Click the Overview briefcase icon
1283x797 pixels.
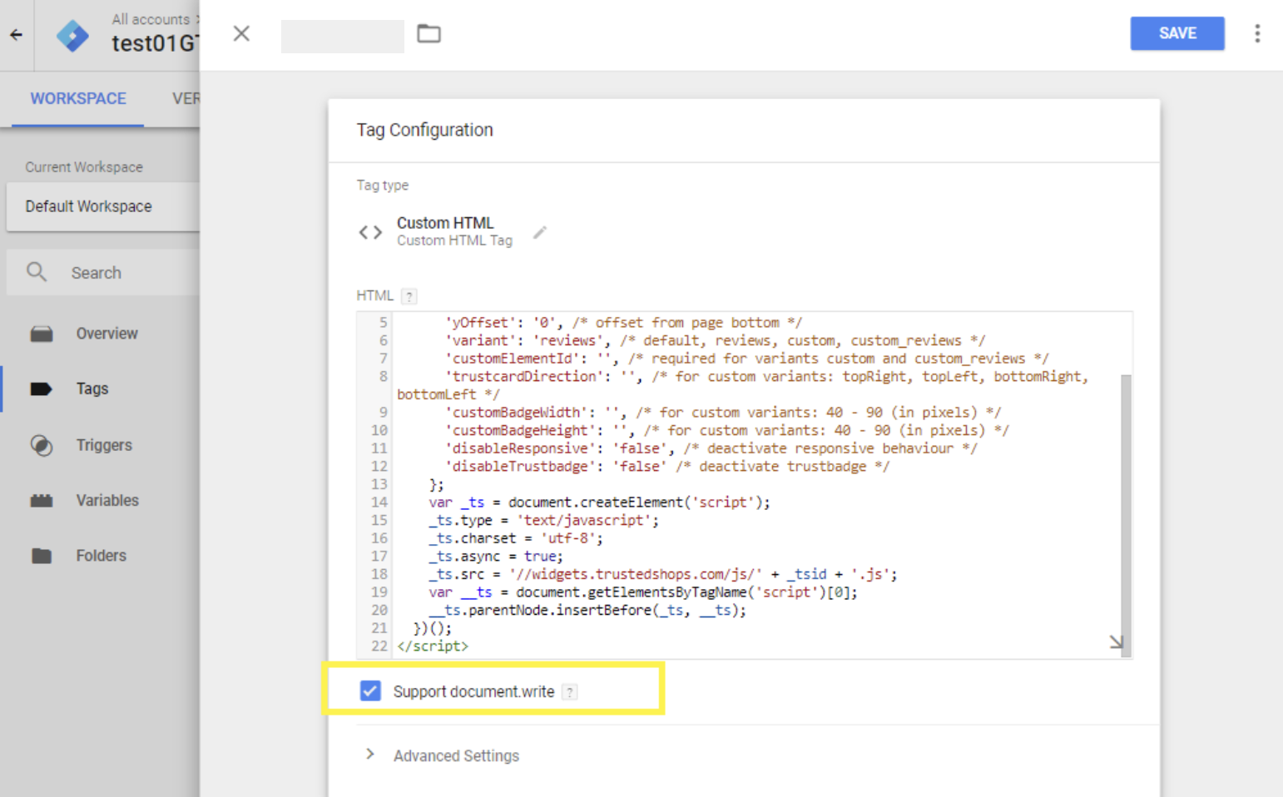click(x=42, y=334)
